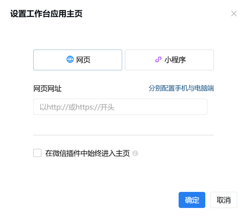Viewport: 248px width, 218px height.
Task: Click the 网页网址 field label
Action: point(48,89)
